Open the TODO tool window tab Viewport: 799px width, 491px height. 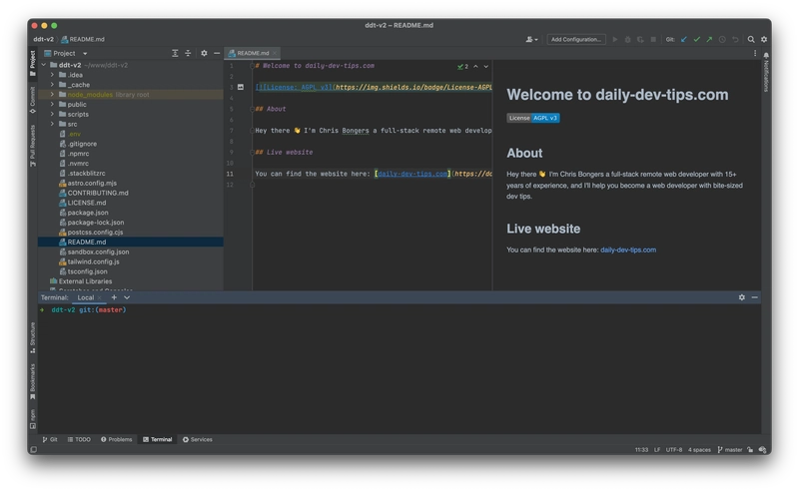click(79, 439)
